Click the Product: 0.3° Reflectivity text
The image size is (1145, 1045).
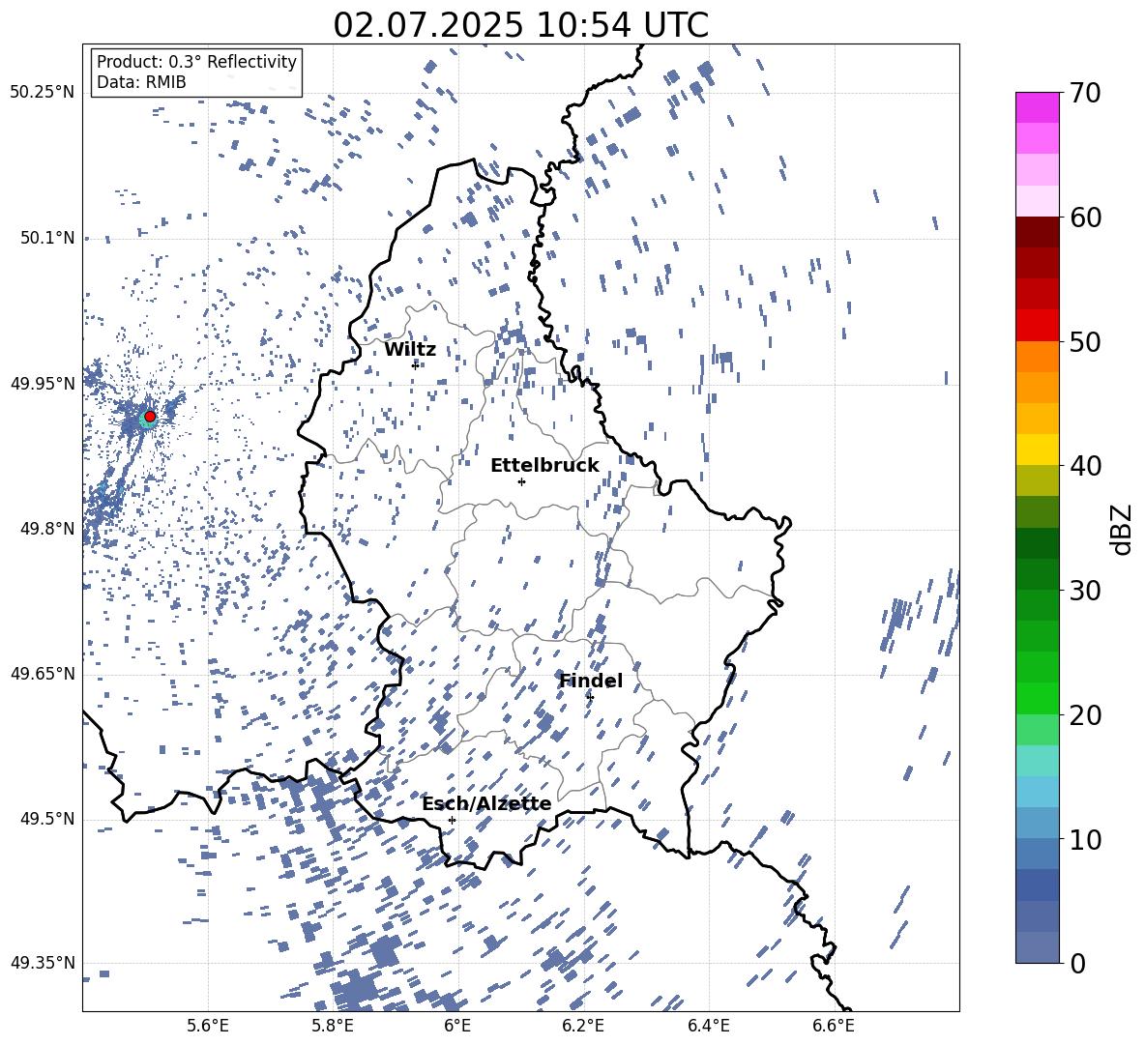point(196,62)
